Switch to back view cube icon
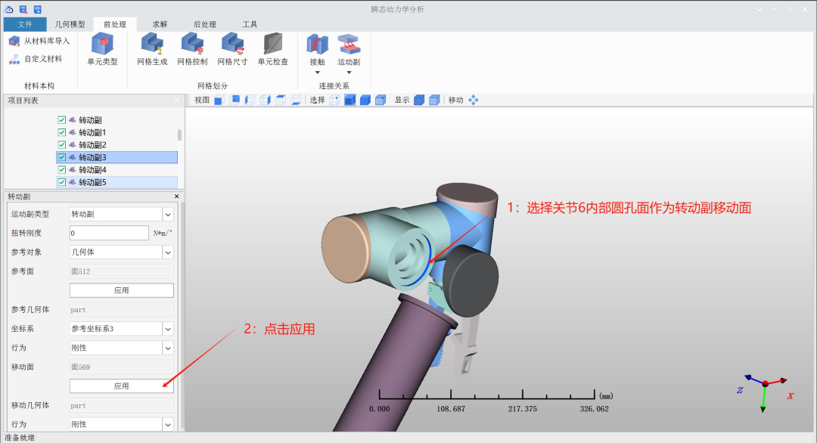The height and width of the screenshot is (443, 817). pyautogui.click(x=235, y=100)
